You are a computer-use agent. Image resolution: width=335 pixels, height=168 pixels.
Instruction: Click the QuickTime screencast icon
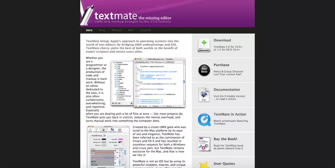click(x=204, y=119)
